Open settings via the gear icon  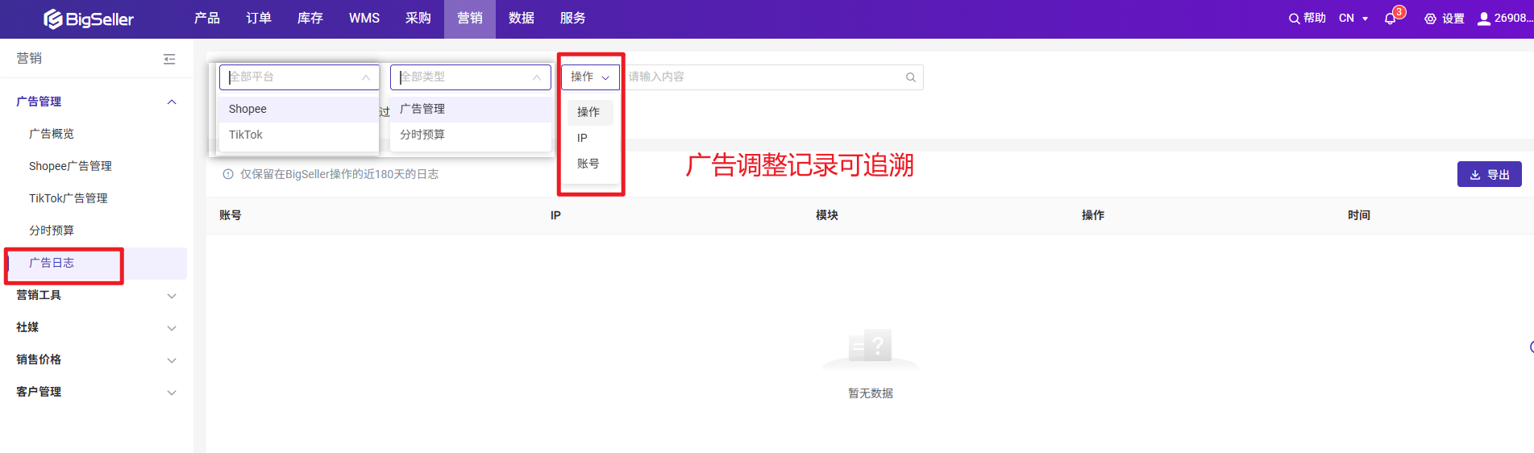[1430, 19]
